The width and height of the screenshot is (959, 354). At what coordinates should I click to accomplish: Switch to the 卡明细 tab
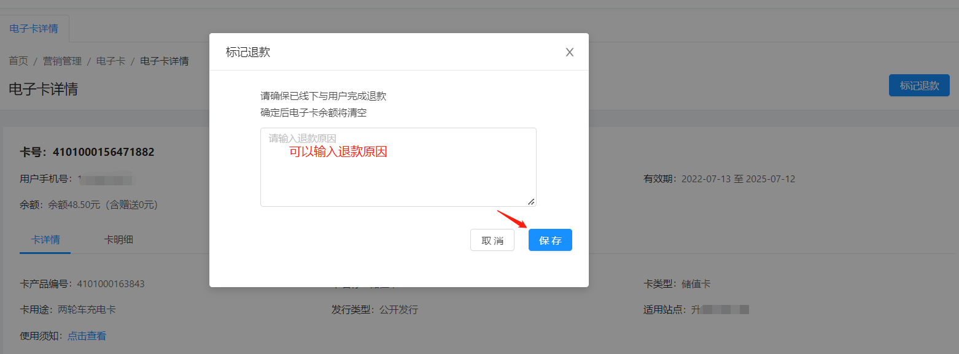point(118,239)
